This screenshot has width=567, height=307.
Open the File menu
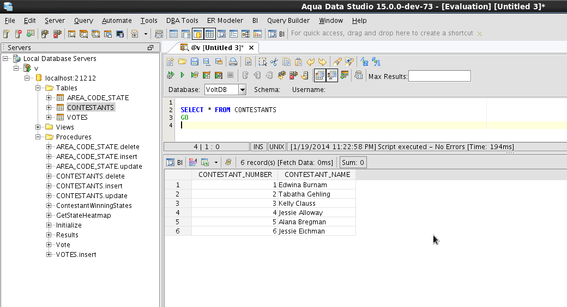[10, 21]
